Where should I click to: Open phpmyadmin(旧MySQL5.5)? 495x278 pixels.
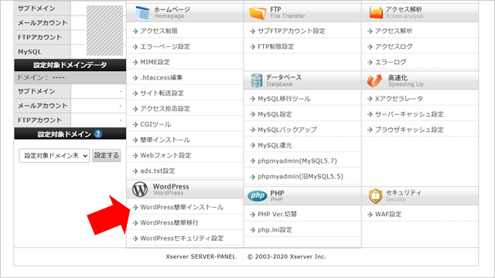300,176
